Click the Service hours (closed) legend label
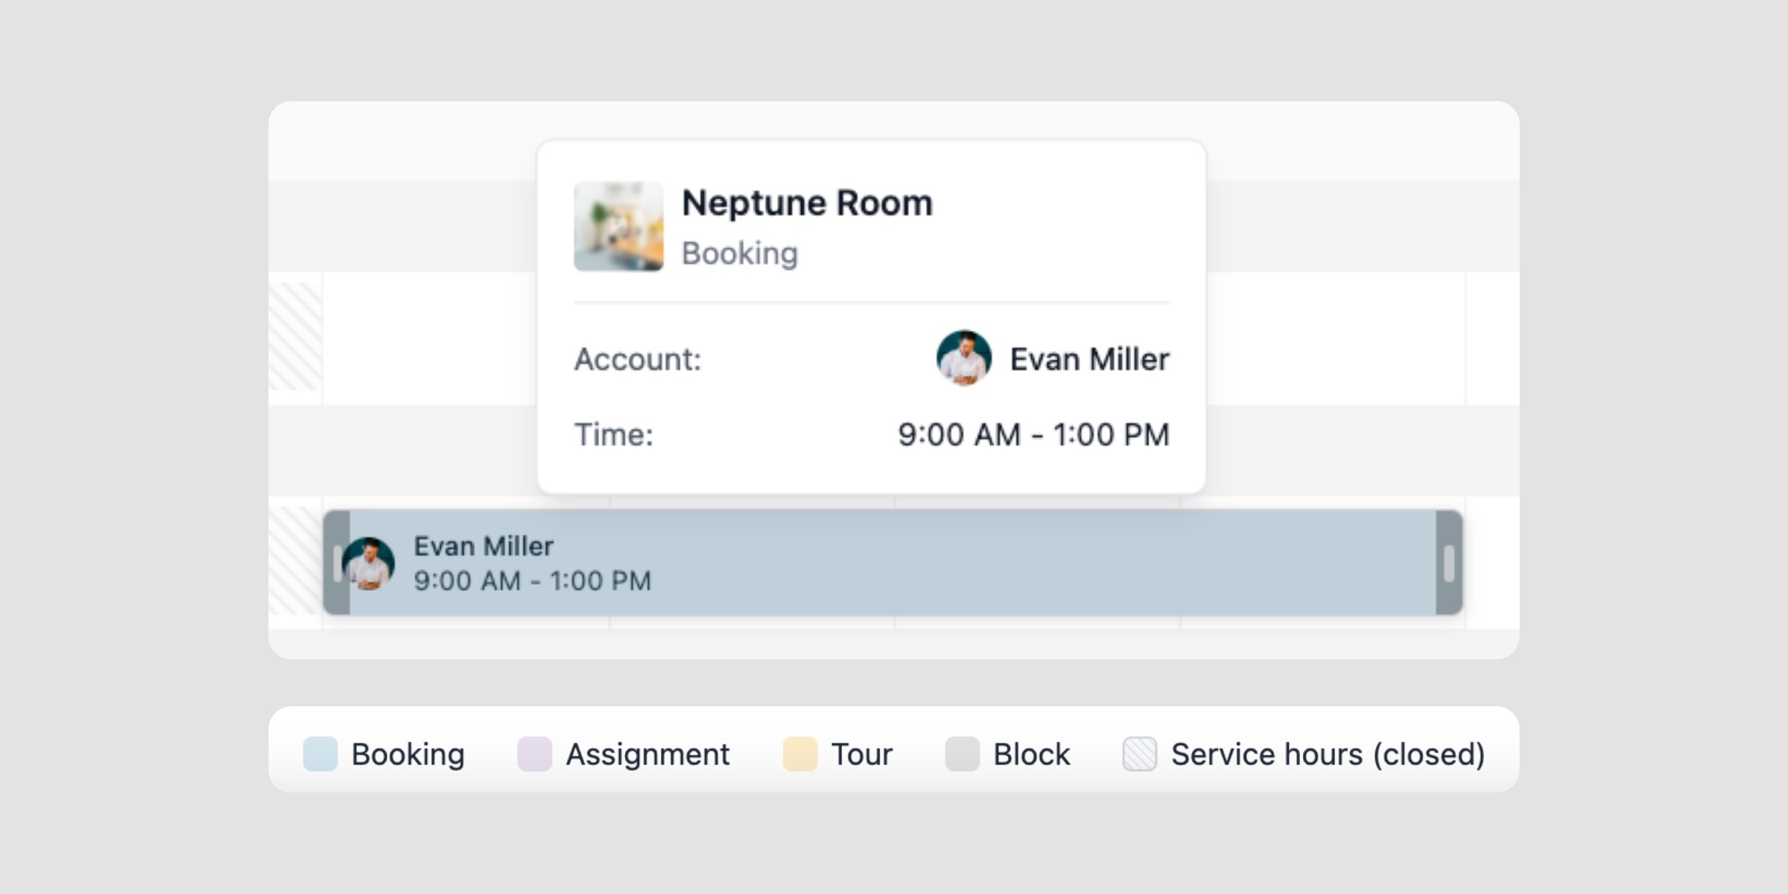Viewport: 1788px width, 894px height. pos(1328,754)
